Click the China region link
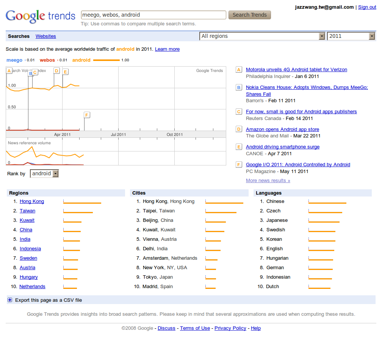 click(26, 230)
